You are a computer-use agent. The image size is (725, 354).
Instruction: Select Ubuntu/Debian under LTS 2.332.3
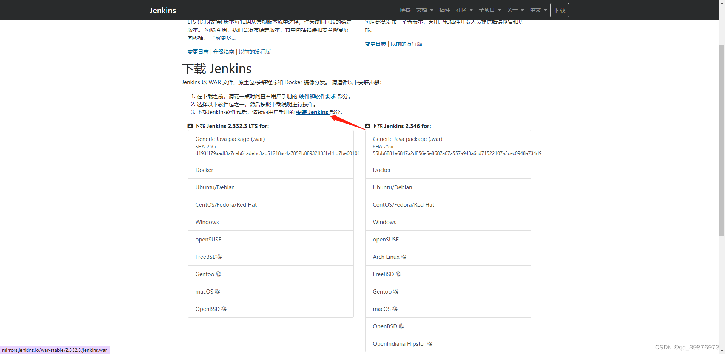(271, 187)
